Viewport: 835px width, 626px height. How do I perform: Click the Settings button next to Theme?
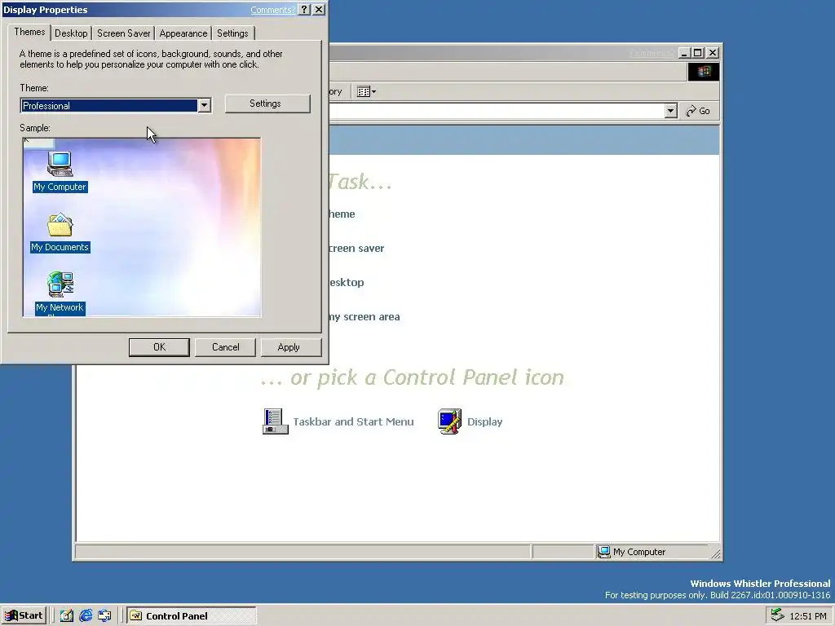(267, 104)
